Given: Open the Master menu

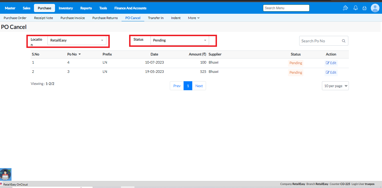Looking at the screenshot, I should coord(10,8).
